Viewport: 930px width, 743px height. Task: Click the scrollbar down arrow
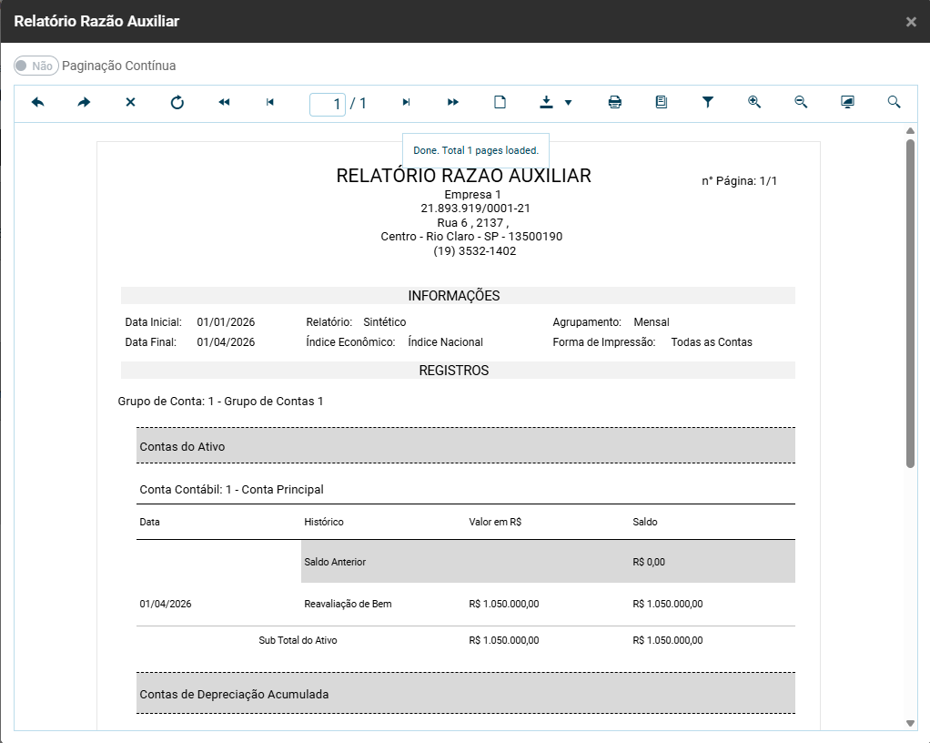pyautogui.click(x=910, y=723)
